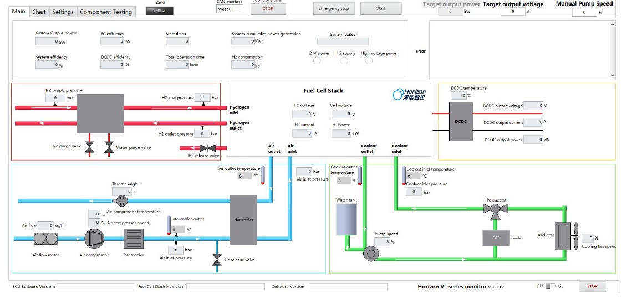The height and width of the screenshot is (299, 627).
Task: Click the High voltage power indicator light
Action: [369, 61]
